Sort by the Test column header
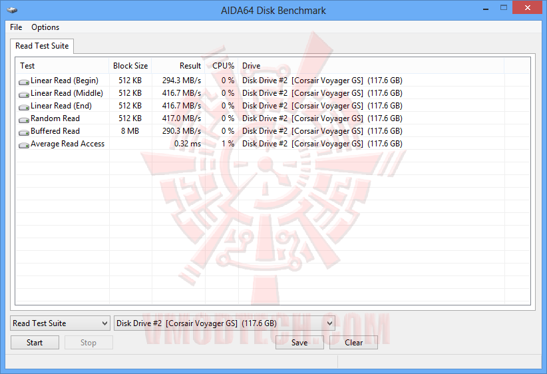 (x=62, y=66)
